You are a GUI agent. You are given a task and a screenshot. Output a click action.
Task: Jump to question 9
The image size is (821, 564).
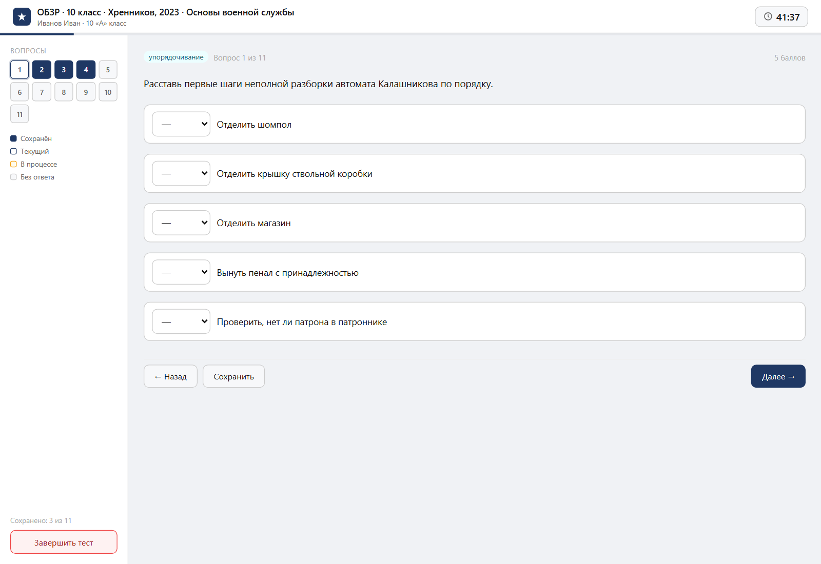coord(86,92)
